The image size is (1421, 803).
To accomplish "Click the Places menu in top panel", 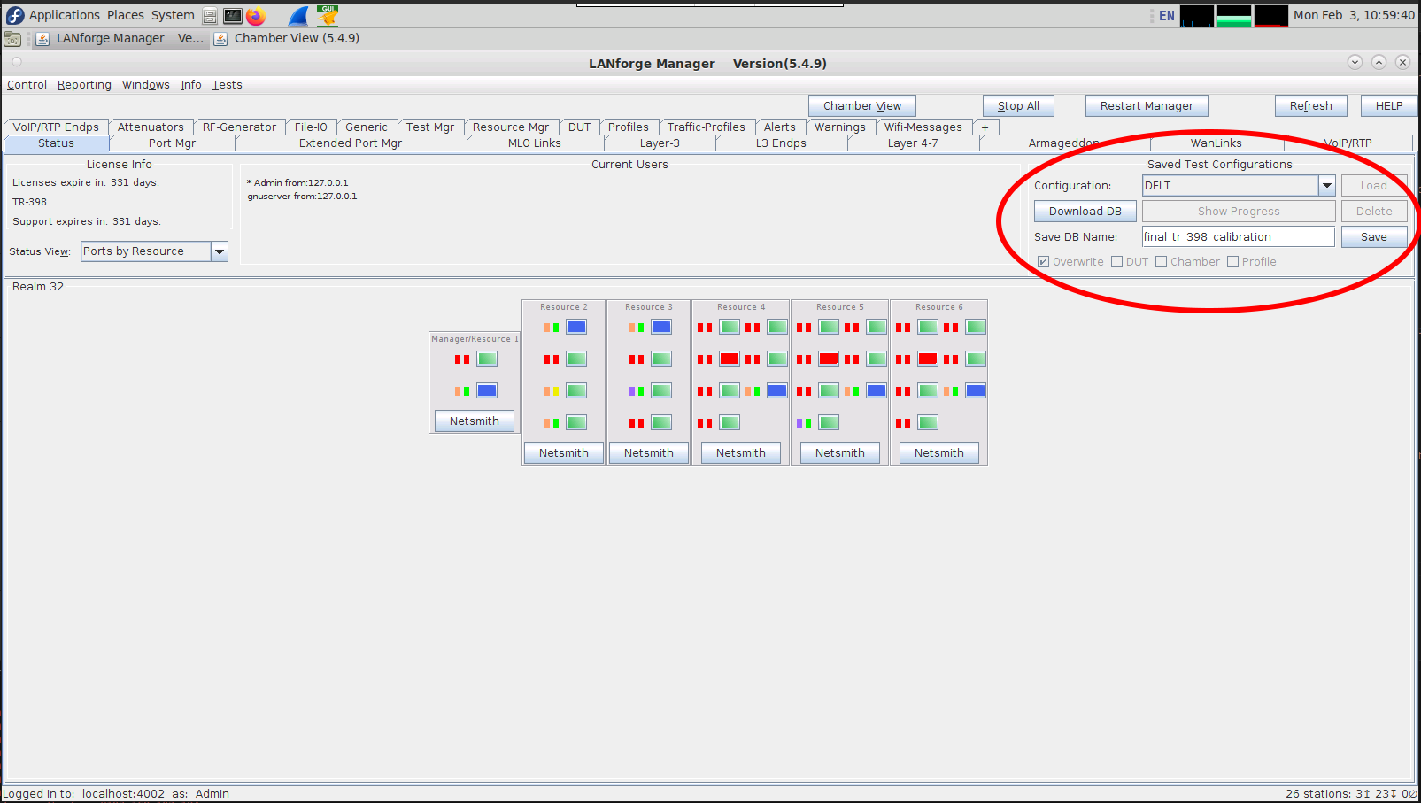I will [x=126, y=15].
